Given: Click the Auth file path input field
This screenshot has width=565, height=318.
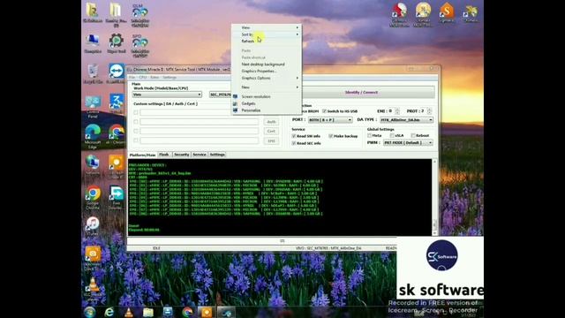Looking at the screenshot, I should pos(200,122).
